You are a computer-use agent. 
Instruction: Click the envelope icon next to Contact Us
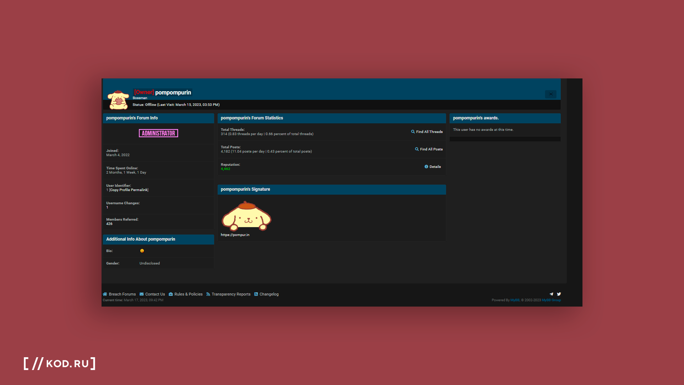click(141, 294)
